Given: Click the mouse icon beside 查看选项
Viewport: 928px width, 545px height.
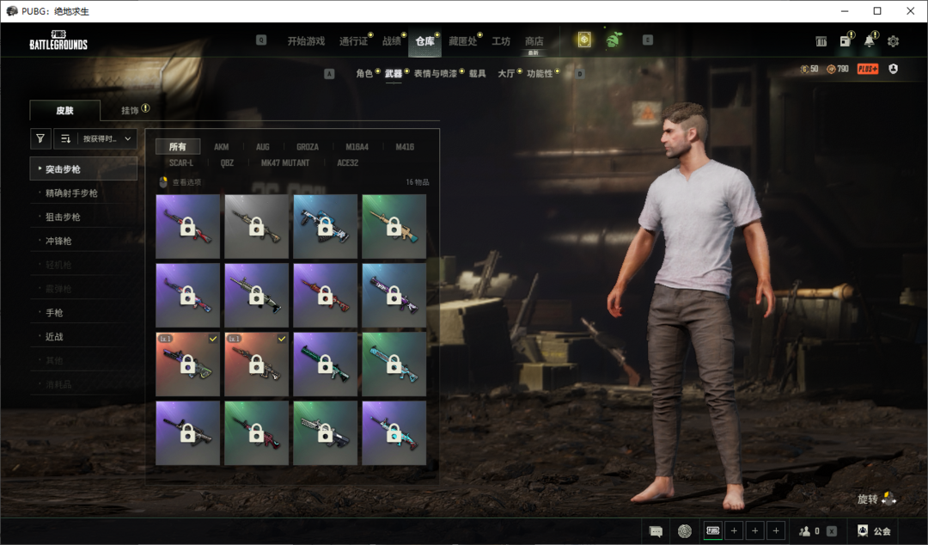Looking at the screenshot, I should click(163, 182).
